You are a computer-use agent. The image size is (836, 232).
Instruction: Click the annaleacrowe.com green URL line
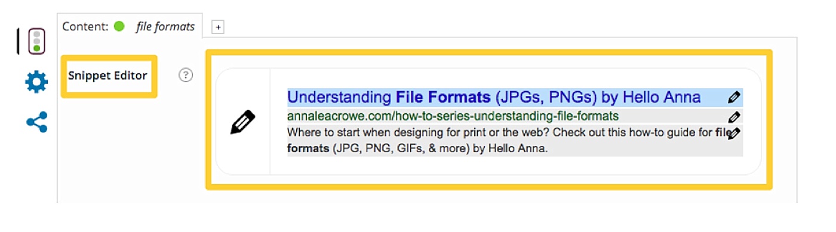[453, 116]
